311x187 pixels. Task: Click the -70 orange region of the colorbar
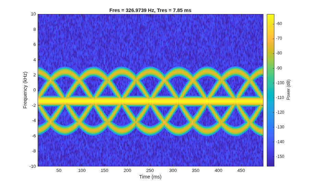[271, 38]
